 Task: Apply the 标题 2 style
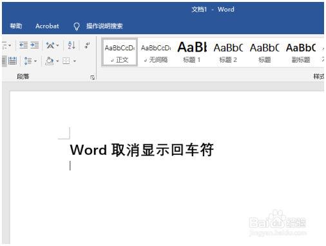coord(228,52)
